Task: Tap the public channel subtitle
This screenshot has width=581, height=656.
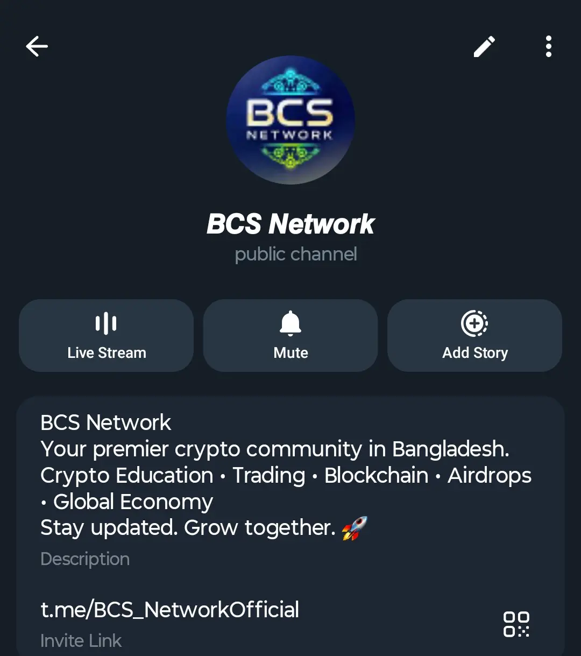Action: pos(296,254)
